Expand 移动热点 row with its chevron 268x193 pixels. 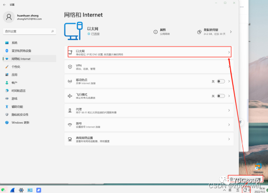[x=229, y=81]
